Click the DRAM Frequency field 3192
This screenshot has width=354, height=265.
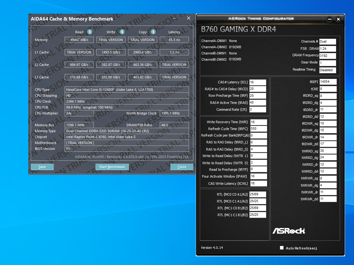pos(328,56)
